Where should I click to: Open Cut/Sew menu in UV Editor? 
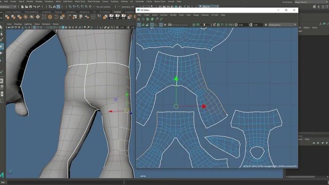[163, 15]
